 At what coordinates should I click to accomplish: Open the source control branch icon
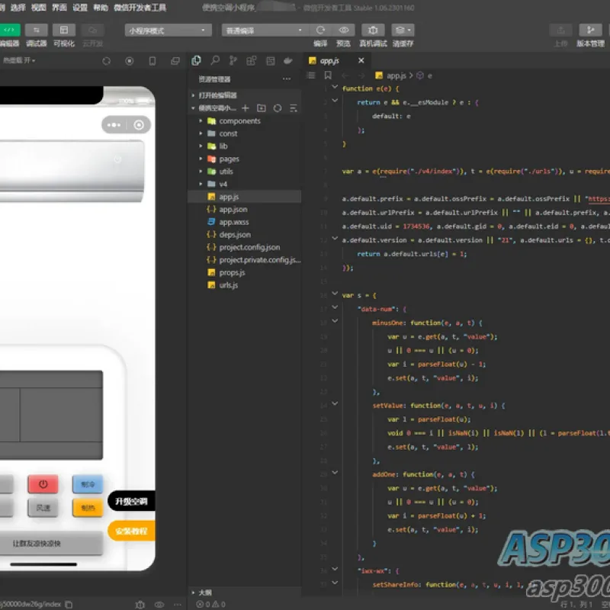point(233,60)
